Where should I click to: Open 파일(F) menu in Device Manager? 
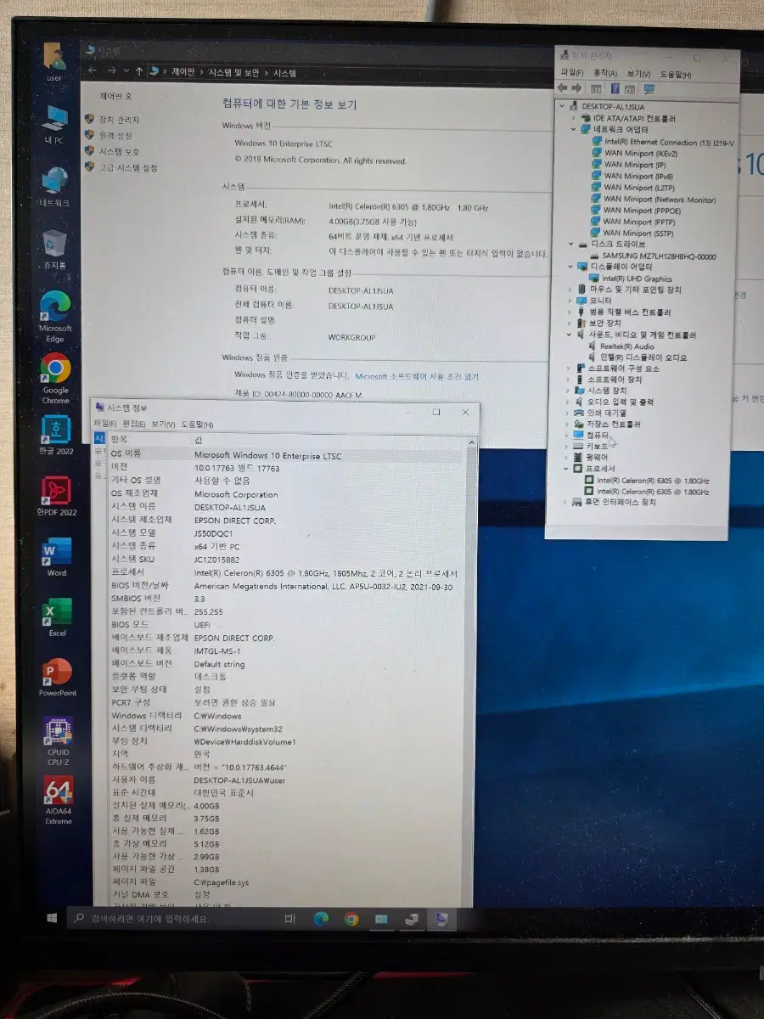(x=572, y=73)
